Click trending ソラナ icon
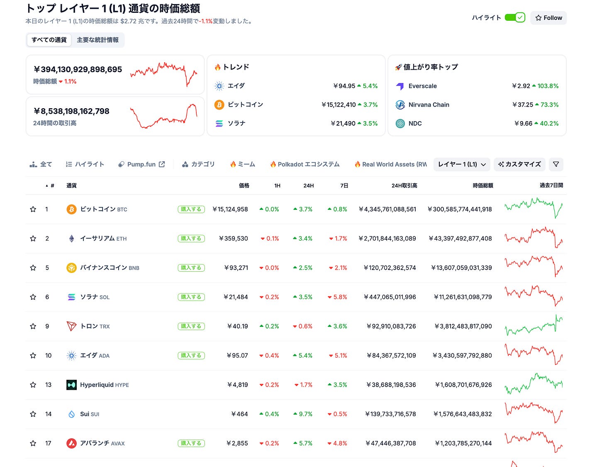 (x=219, y=123)
